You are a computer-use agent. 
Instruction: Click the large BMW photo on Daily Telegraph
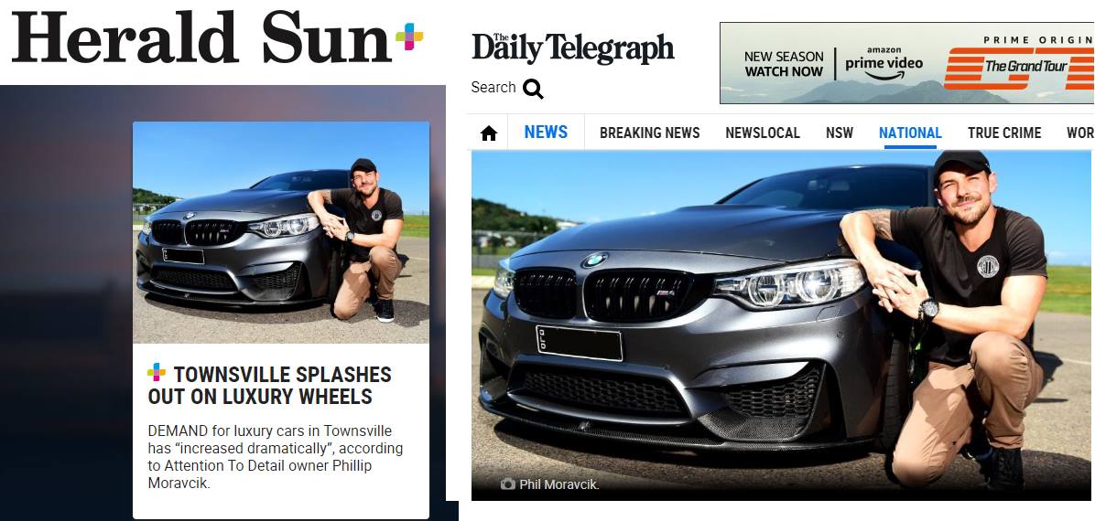(x=781, y=325)
